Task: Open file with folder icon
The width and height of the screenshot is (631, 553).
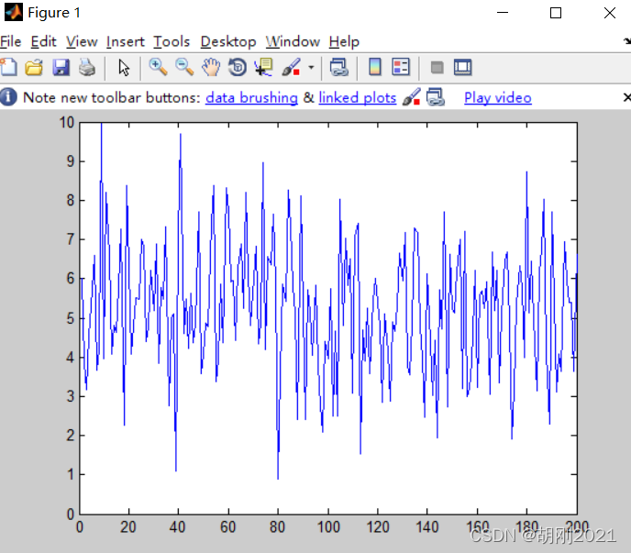Action: pos(34,67)
